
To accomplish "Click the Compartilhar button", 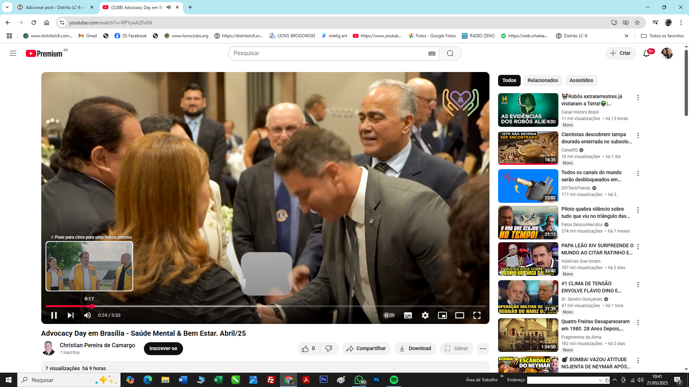I will pos(366,349).
